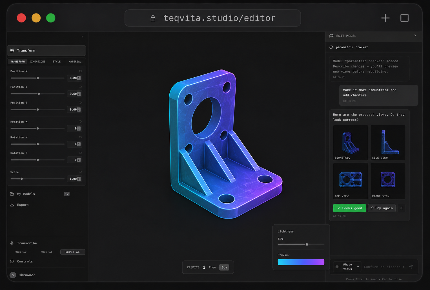This screenshot has width=430, height=290.
Task: Click the gradient Preview color bar
Action: [x=301, y=262]
